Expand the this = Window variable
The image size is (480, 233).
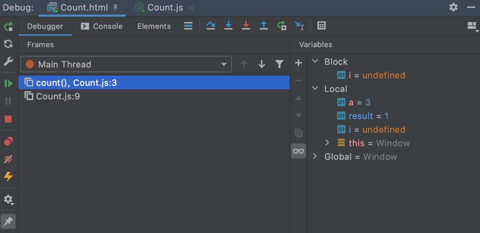pos(327,143)
